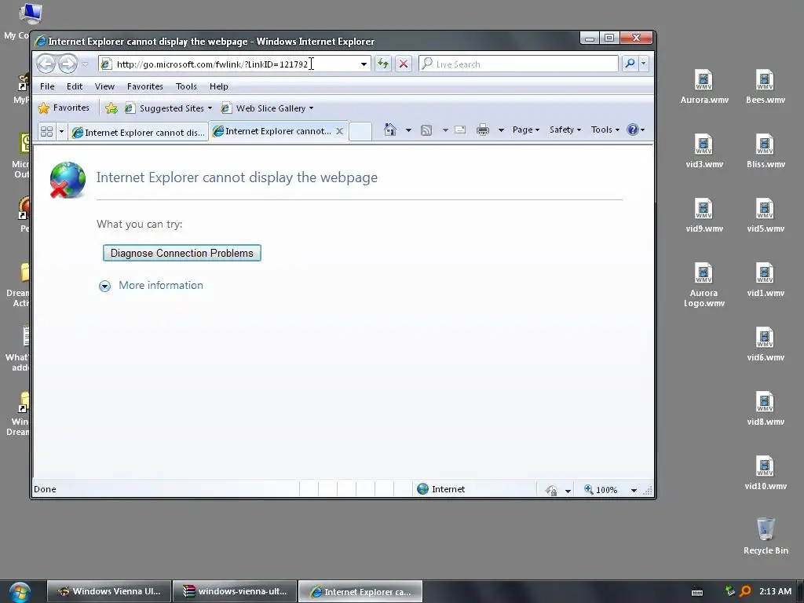Click Diagnose Connection Problems button

182,253
